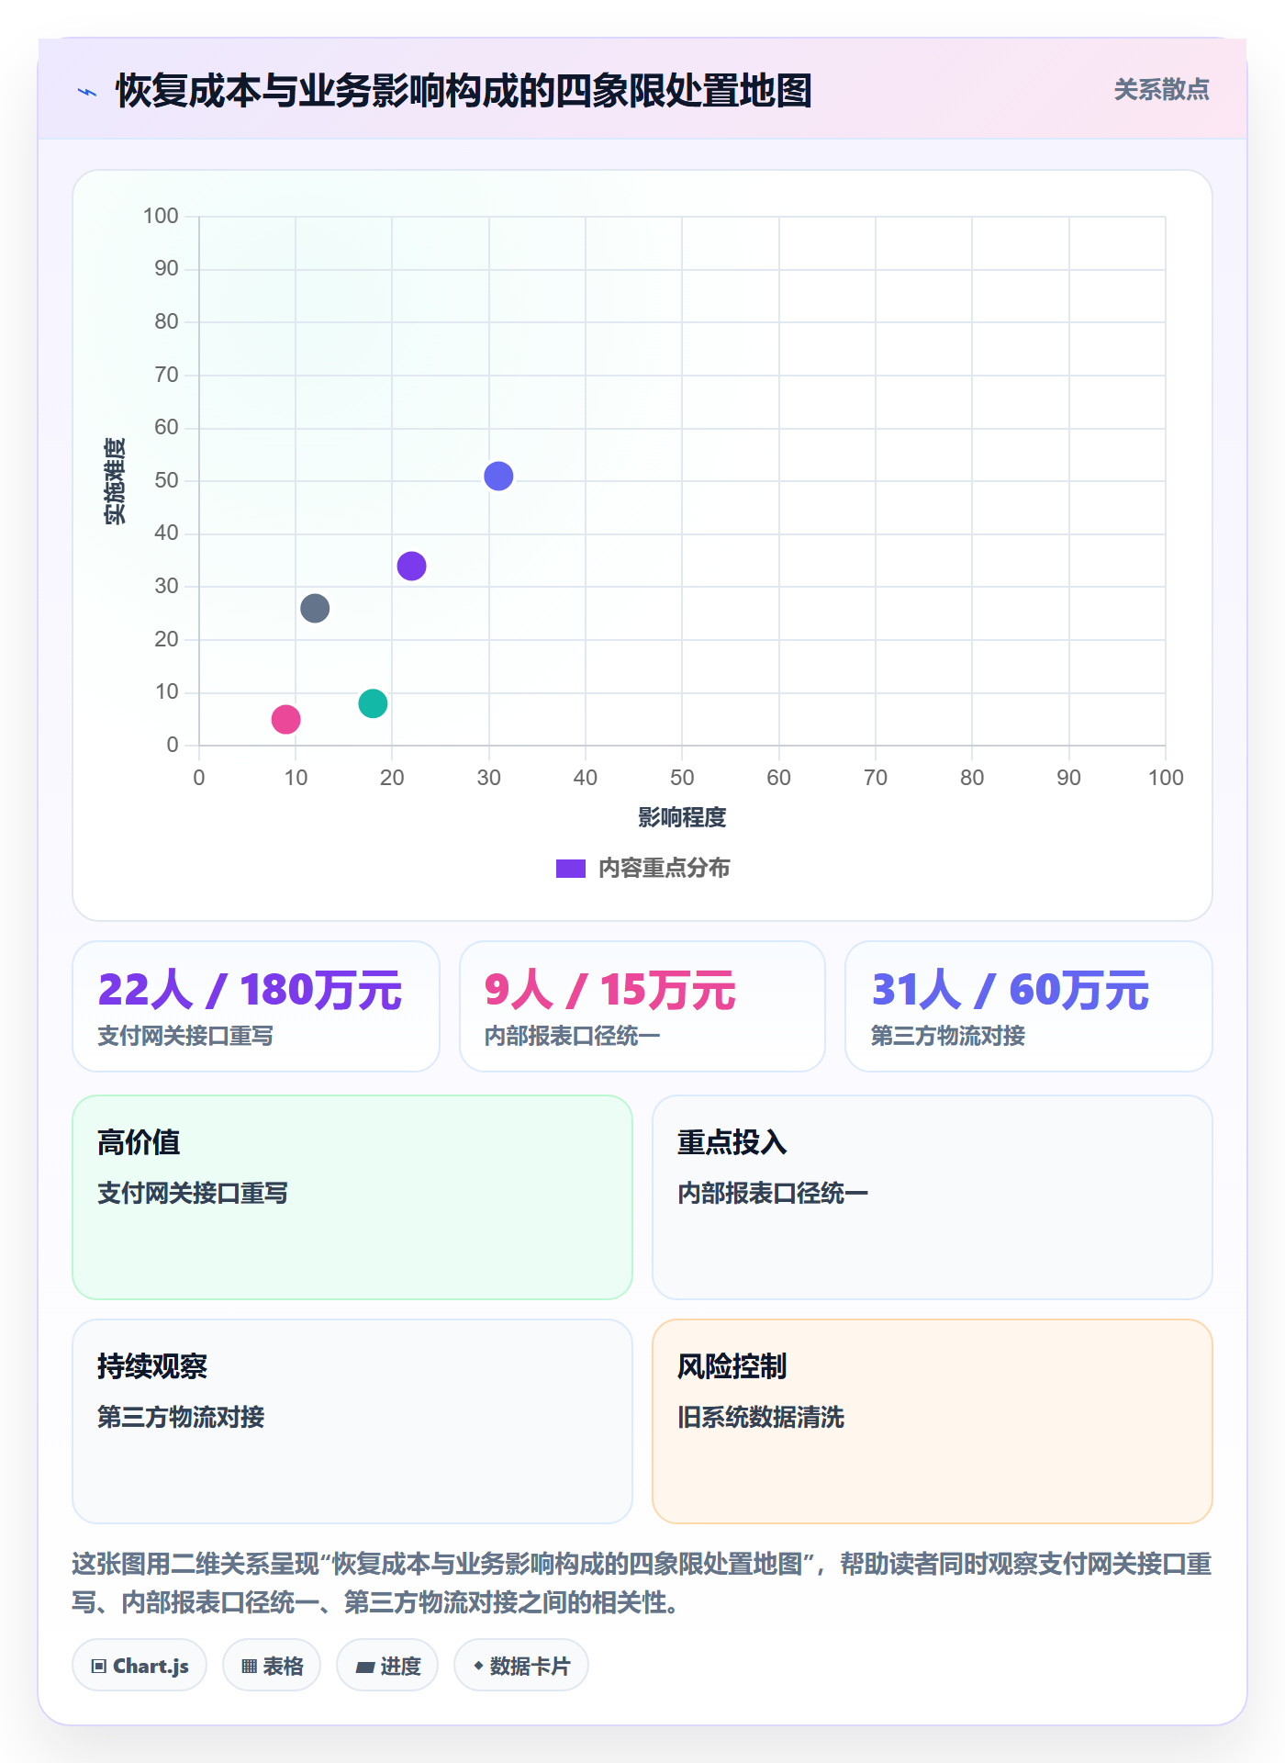Click the grid icon inside the 表格 chip
This screenshot has height=1763, width=1285.
point(249,1666)
